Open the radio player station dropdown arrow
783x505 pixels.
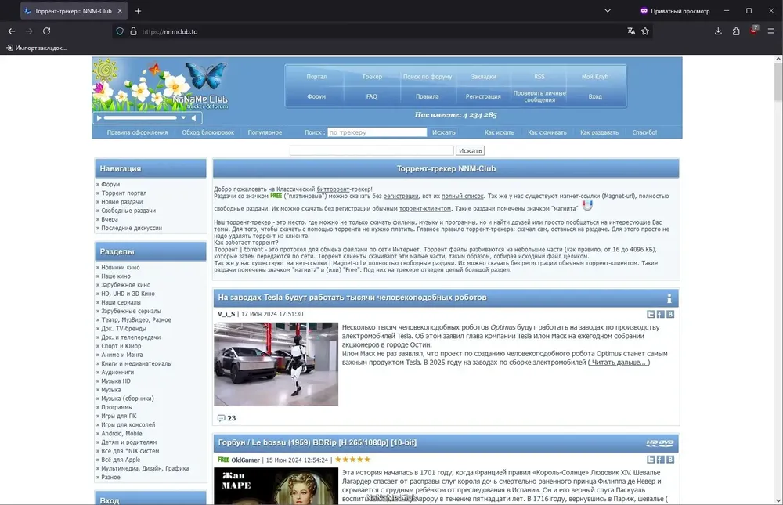(183, 118)
